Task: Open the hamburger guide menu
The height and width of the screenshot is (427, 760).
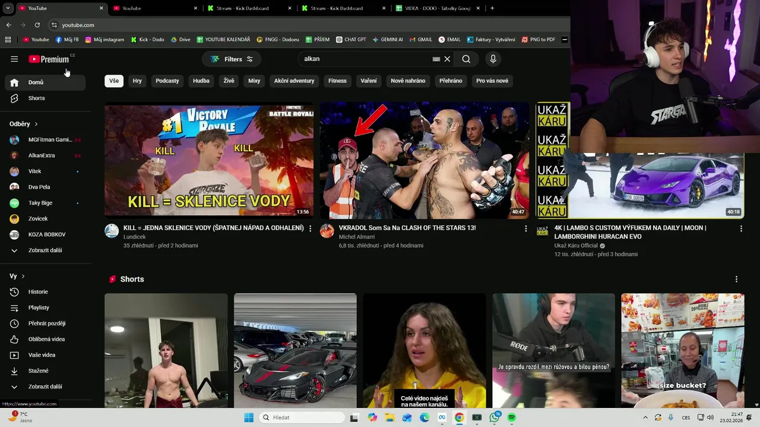Action: click(x=14, y=59)
